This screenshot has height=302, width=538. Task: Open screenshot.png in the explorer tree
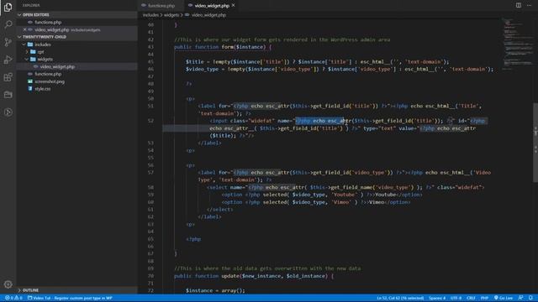click(50, 81)
